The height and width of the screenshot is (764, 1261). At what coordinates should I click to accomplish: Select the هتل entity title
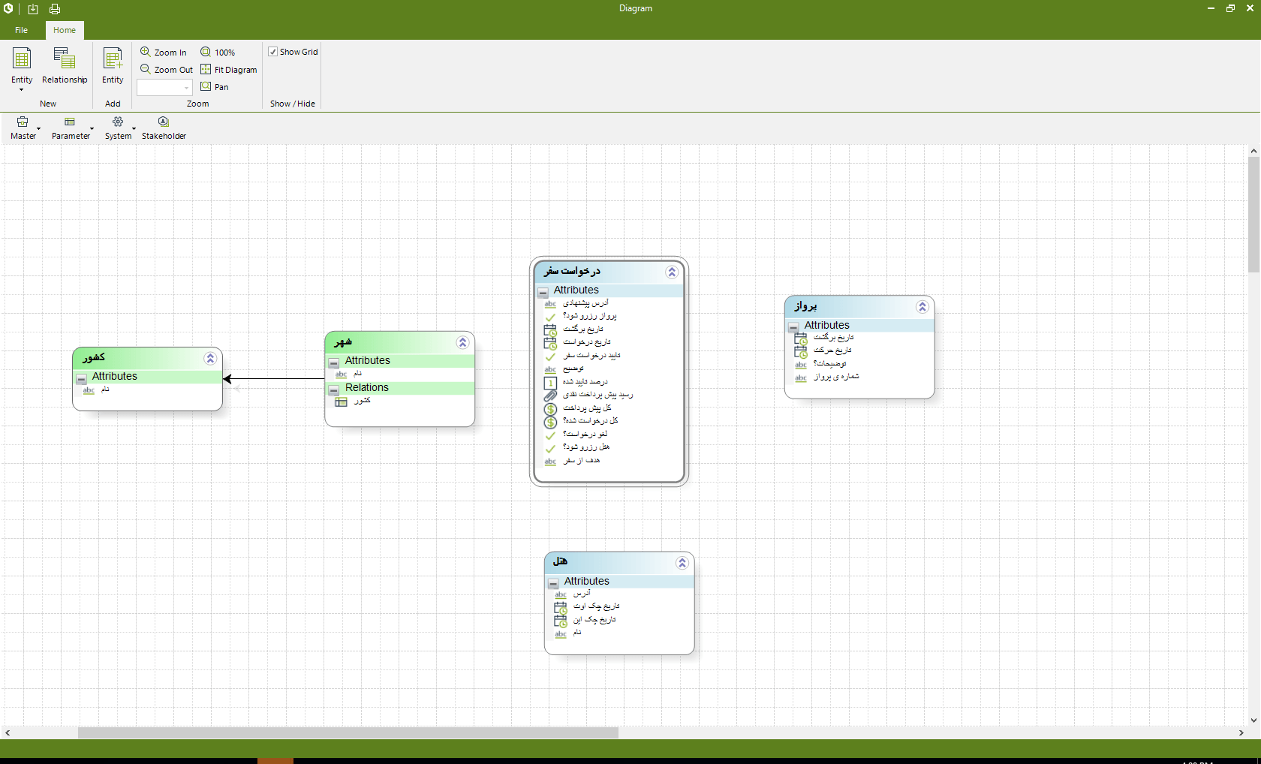(x=560, y=561)
